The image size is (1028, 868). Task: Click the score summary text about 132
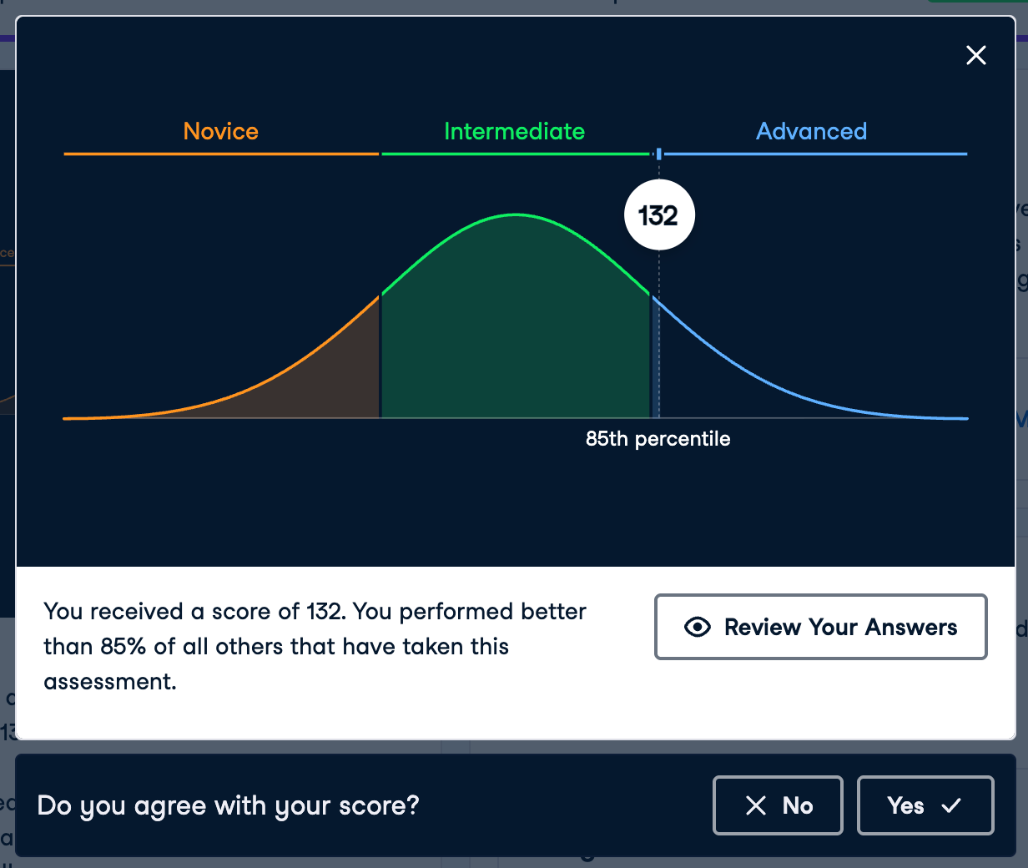pyautogui.click(x=315, y=646)
